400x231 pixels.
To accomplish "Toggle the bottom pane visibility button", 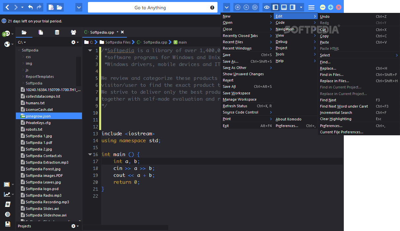I will [284, 7].
